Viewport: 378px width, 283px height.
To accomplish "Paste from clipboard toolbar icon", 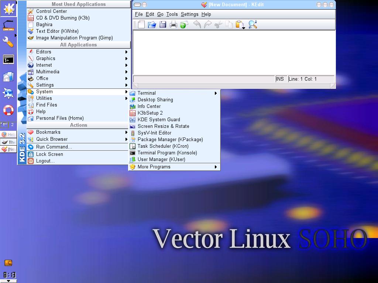I will [x=240, y=25].
